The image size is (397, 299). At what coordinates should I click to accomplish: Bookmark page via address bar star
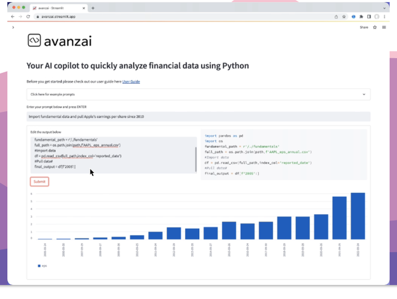point(344,17)
